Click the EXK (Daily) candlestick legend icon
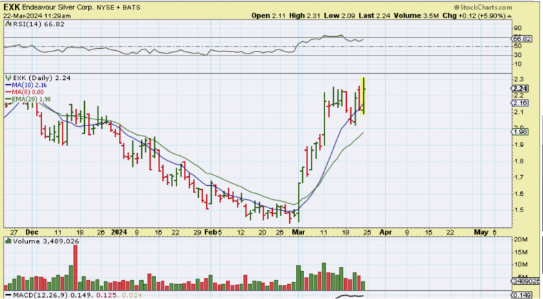 pyautogui.click(x=7, y=78)
